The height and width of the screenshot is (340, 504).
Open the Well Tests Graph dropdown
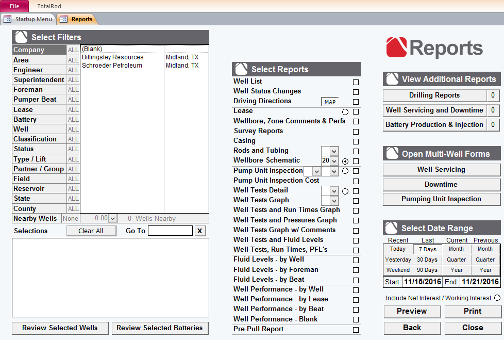tap(334, 201)
